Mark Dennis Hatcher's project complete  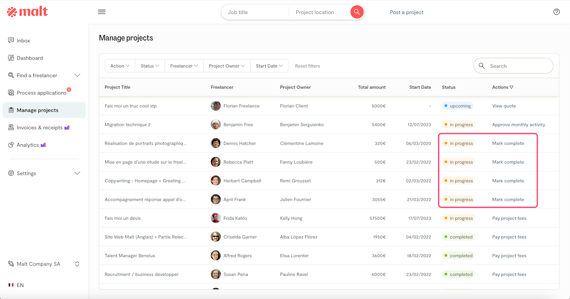[508, 143]
